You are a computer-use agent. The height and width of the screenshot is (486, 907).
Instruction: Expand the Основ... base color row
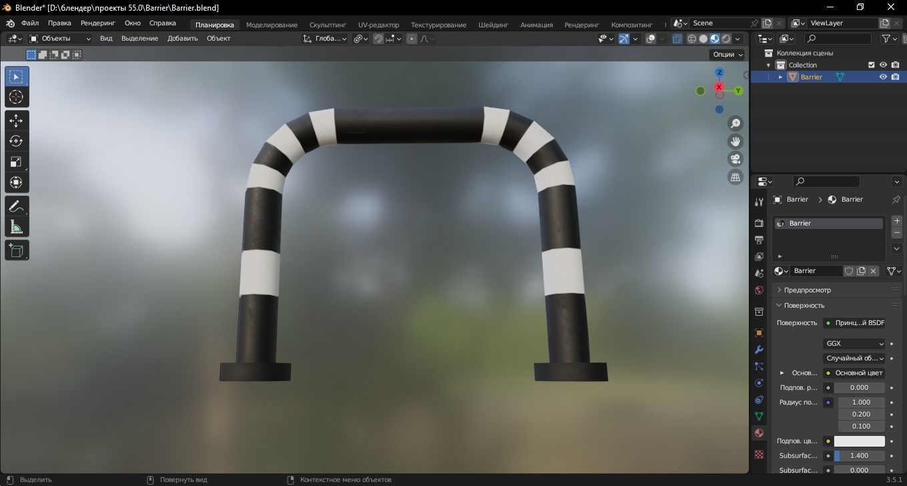782,373
